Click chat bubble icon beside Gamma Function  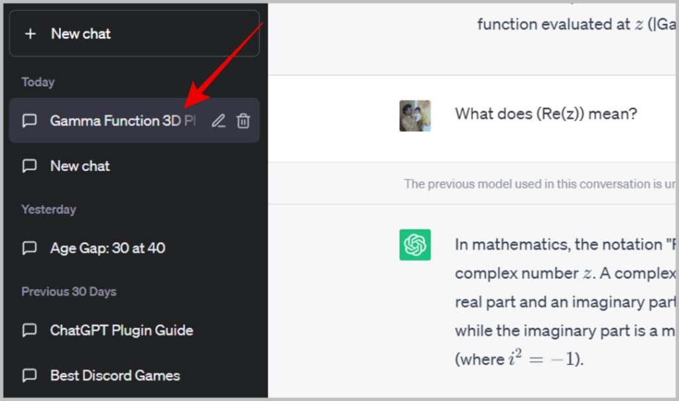[x=29, y=121]
